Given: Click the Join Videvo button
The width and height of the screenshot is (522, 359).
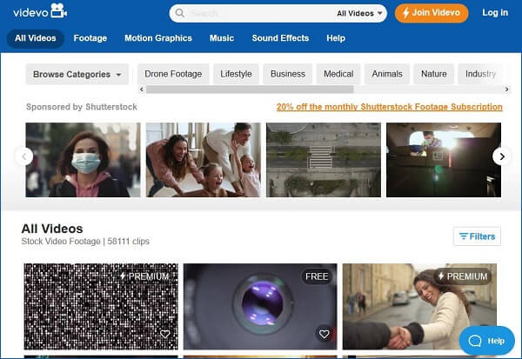Looking at the screenshot, I should point(432,13).
